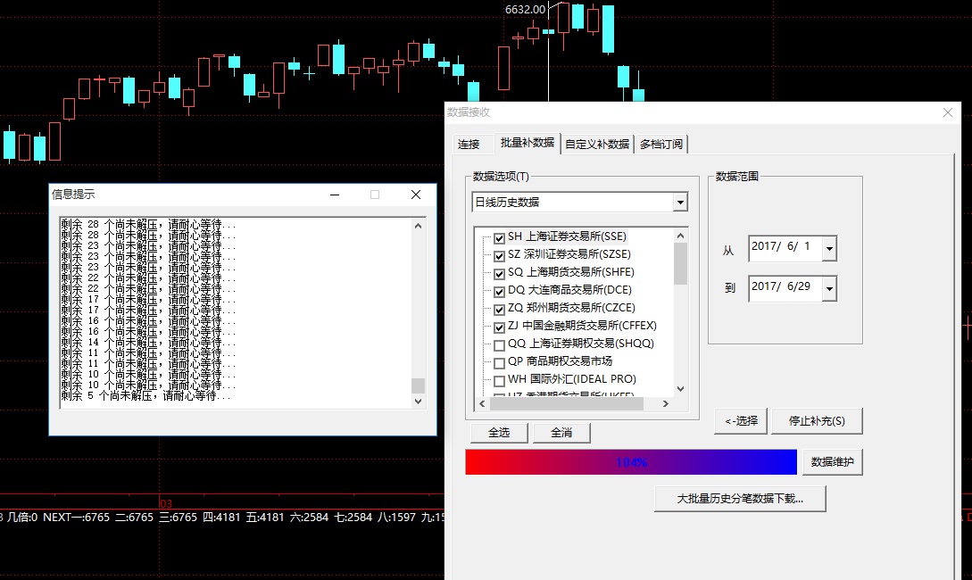This screenshot has height=580, width=972.
Task: Maximize the 信息提示 window
Action: (x=375, y=195)
